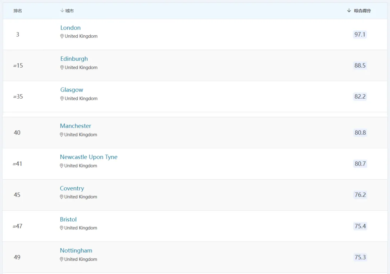Select London's score 97.1
This screenshot has height=274, width=390.
click(360, 35)
